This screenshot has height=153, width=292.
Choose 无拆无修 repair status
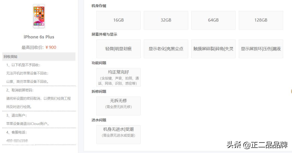point(118,106)
